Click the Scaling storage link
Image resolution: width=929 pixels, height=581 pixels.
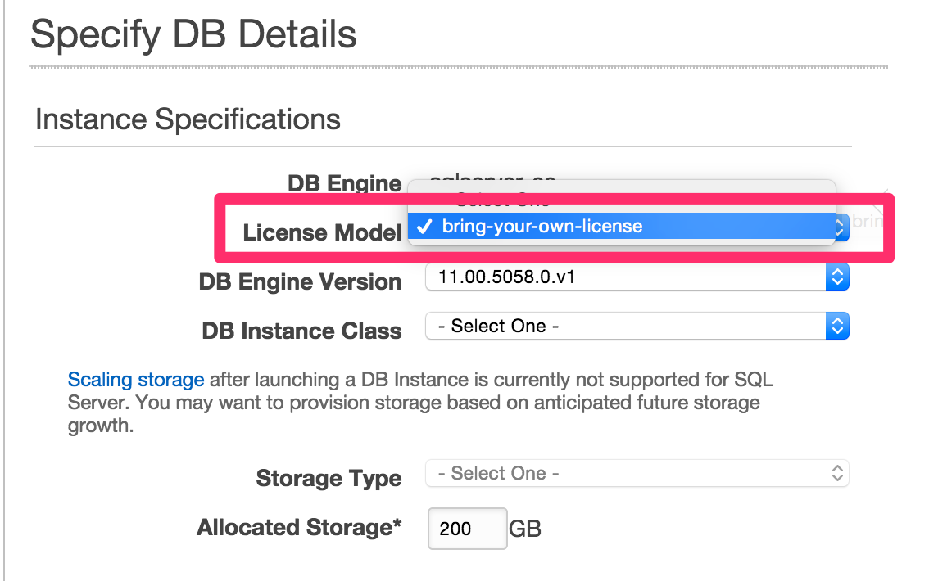point(135,380)
